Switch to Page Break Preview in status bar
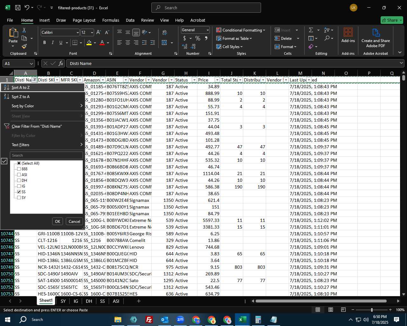The height and width of the screenshot is (326, 407). [343, 309]
